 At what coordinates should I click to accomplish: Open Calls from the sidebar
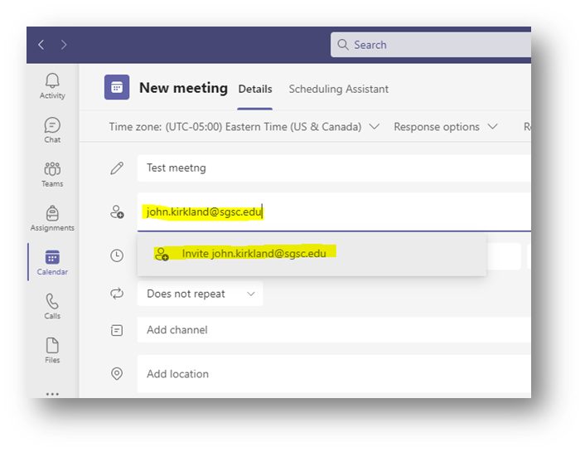pyautogui.click(x=52, y=306)
